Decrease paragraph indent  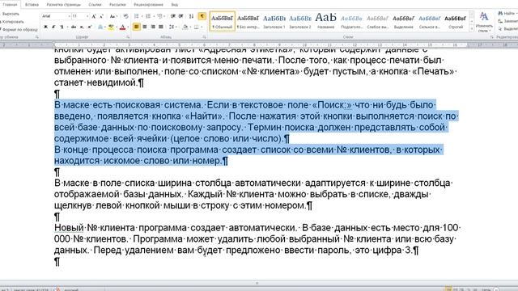[172, 16]
